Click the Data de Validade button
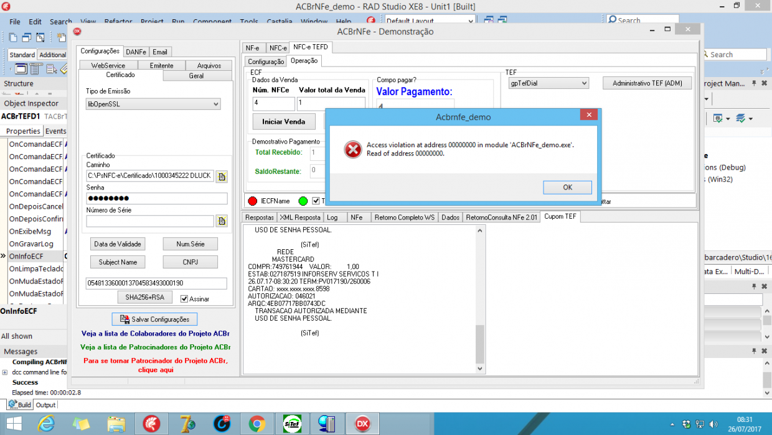Image resolution: width=772 pixels, height=435 pixels. point(118,244)
